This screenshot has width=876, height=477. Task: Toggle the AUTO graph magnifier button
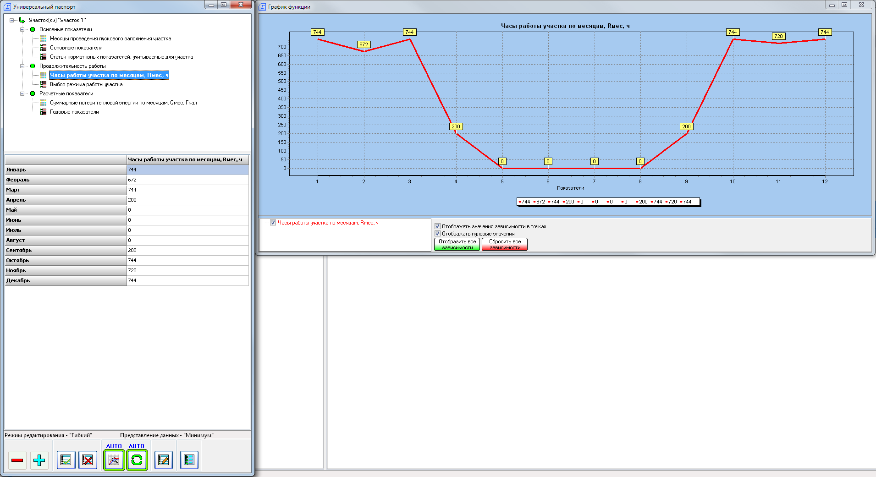click(x=114, y=460)
